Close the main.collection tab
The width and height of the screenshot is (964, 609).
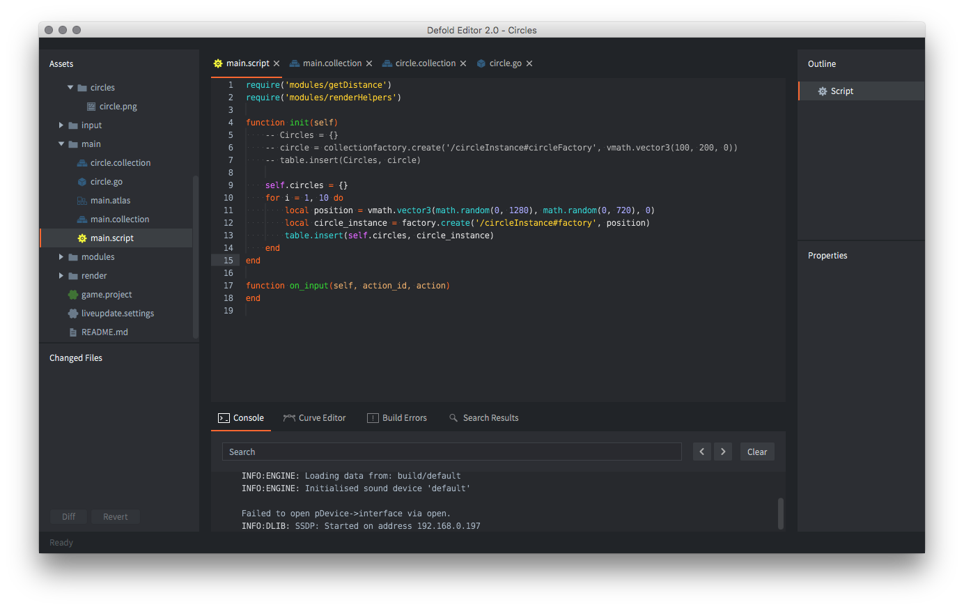click(x=369, y=63)
